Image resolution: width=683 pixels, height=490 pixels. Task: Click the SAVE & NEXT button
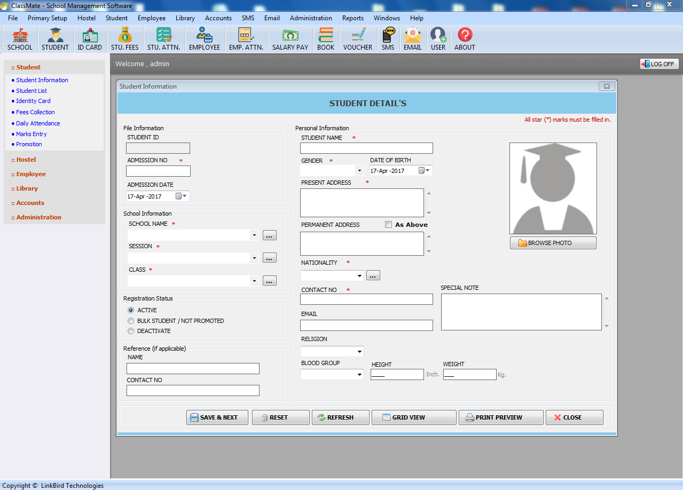point(217,417)
